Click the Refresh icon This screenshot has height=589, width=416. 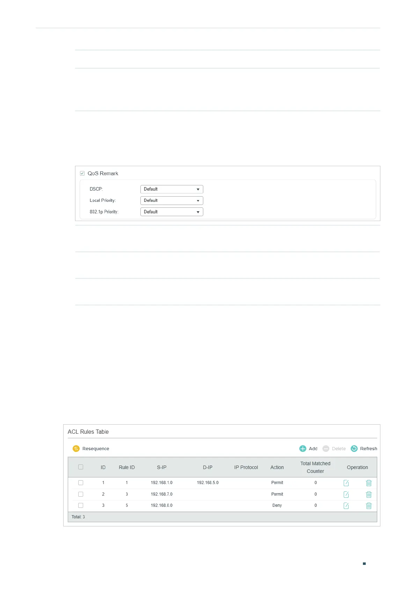click(354, 448)
